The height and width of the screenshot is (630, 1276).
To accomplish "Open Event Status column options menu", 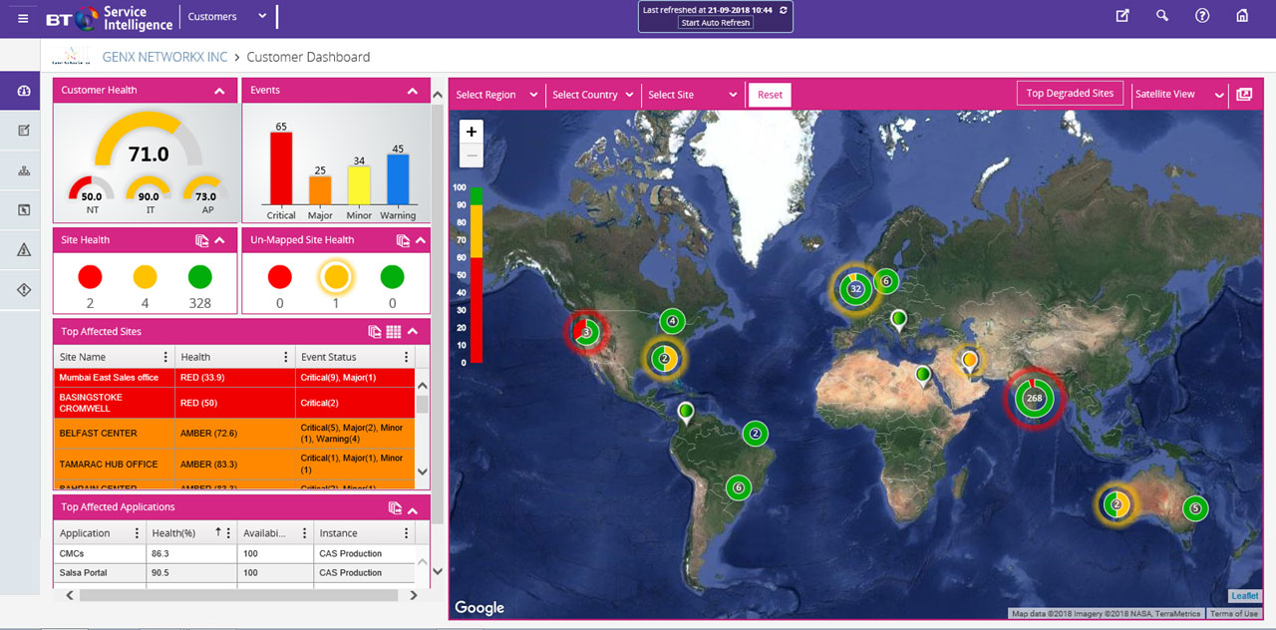I will coord(406,357).
